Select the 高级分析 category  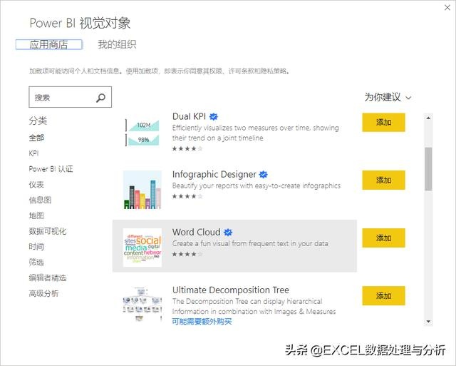44,293
